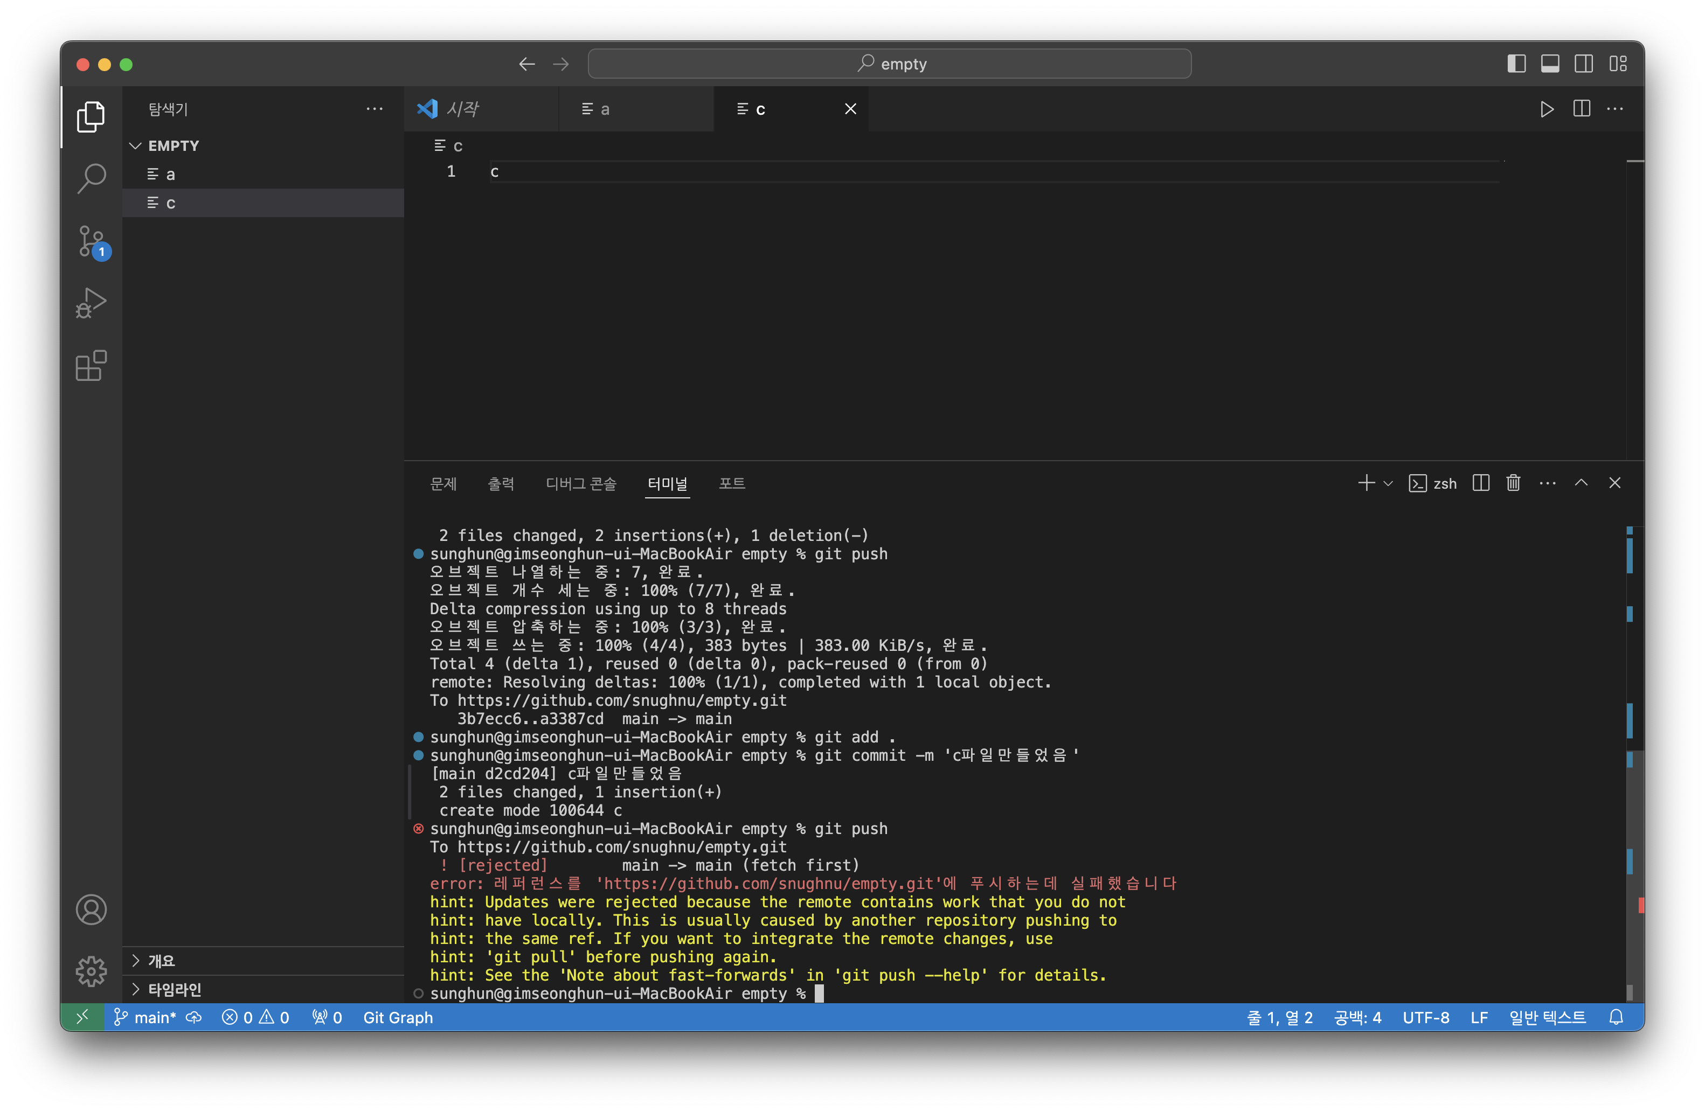The width and height of the screenshot is (1705, 1111).
Task: Switch to editor tab a
Action: tap(605, 109)
